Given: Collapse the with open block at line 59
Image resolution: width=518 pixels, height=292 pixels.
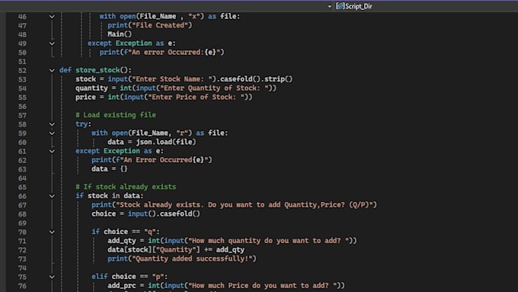Looking at the screenshot, I should pos(52,133).
